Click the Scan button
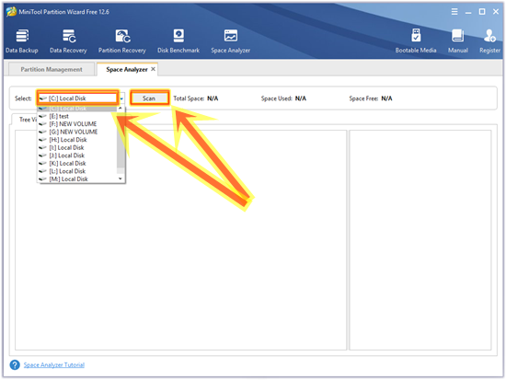 (149, 98)
